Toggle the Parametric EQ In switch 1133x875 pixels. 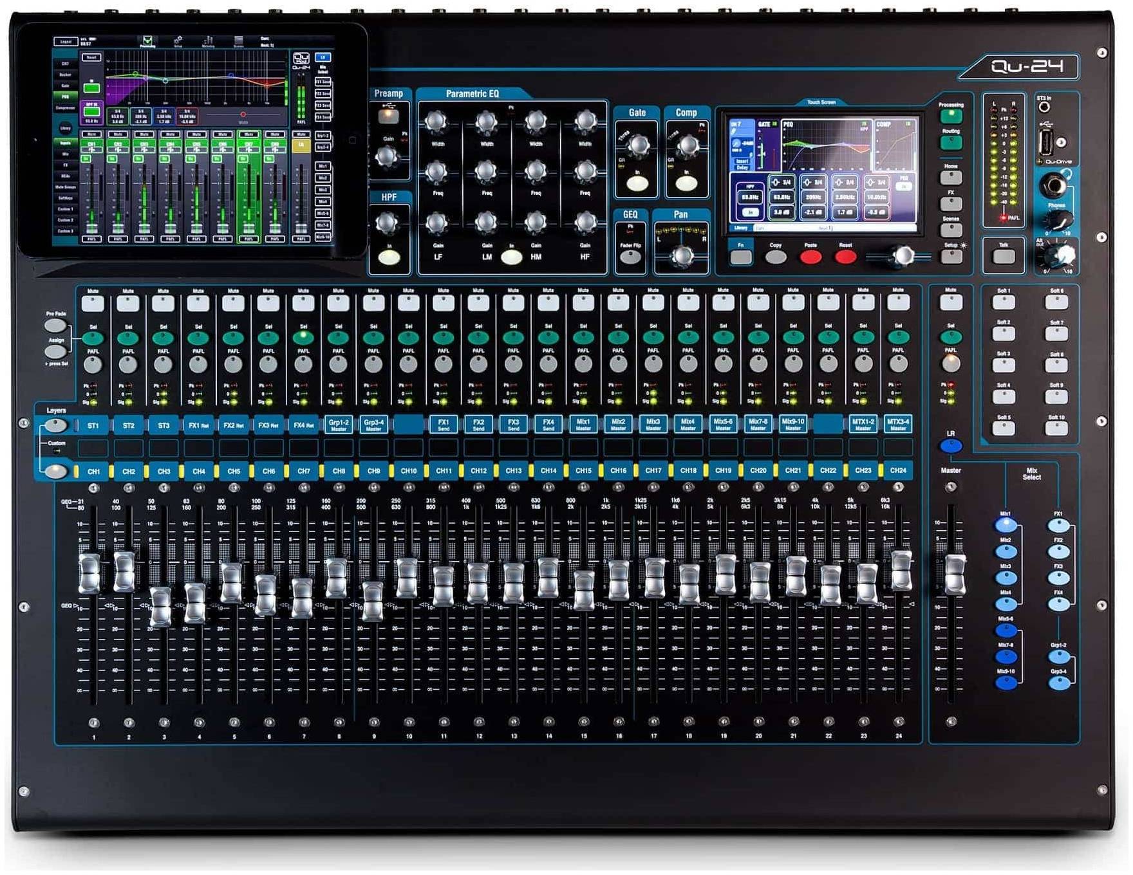512,257
